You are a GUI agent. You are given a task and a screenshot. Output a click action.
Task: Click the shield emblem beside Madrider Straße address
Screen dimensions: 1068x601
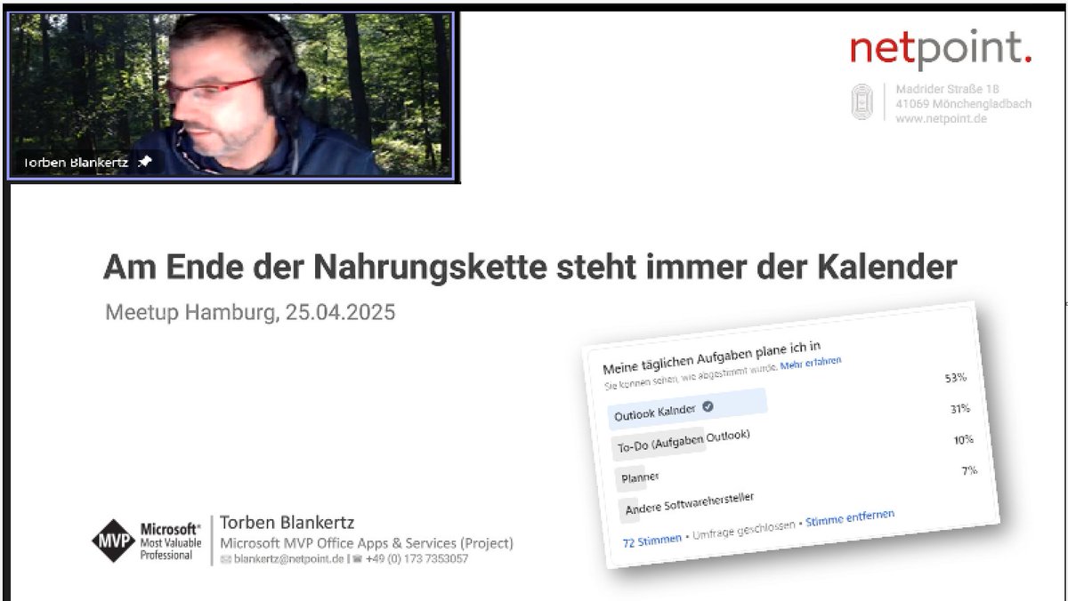(862, 102)
